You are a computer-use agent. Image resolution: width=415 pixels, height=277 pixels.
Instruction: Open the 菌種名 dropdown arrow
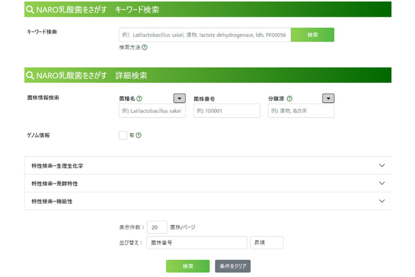tap(179, 99)
